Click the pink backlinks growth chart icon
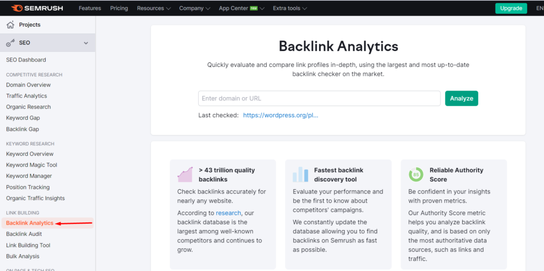Viewport: 544px width, 271px height. 185,174
